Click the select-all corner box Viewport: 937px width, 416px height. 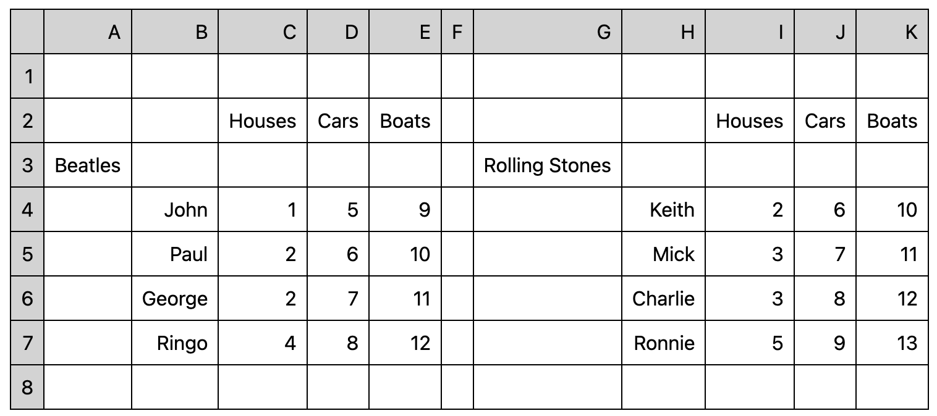pyautogui.click(x=27, y=32)
